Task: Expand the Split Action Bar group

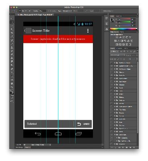Action: click(x=117, y=141)
